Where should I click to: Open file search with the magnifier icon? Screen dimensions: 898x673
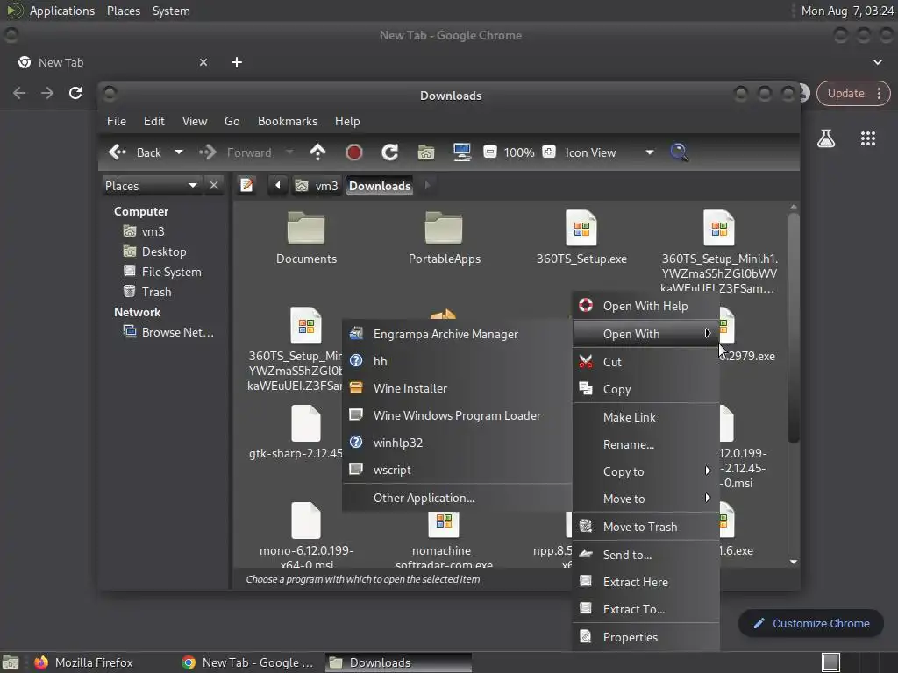(x=679, y=152)
